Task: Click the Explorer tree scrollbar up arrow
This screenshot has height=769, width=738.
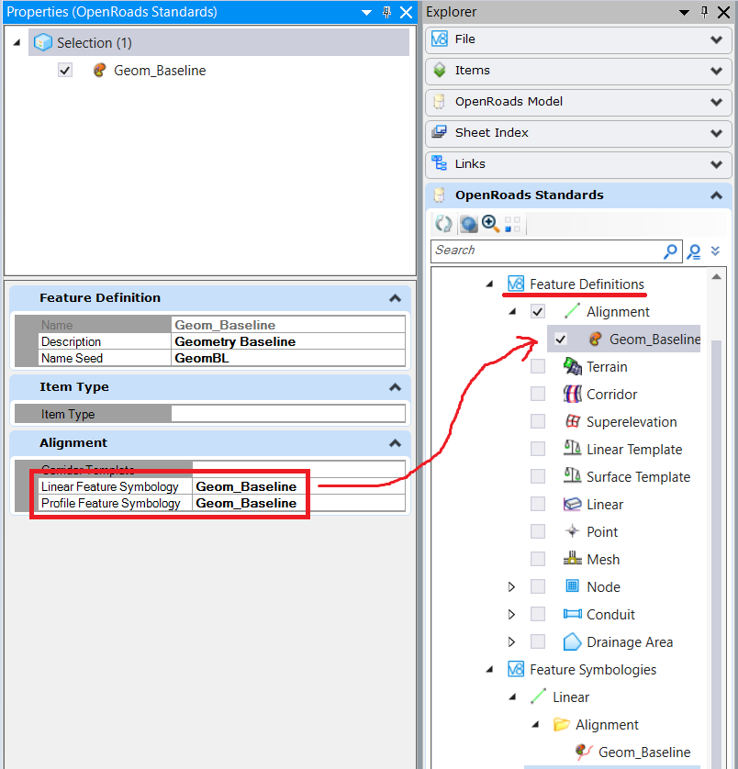Action: tap(716, 276)
